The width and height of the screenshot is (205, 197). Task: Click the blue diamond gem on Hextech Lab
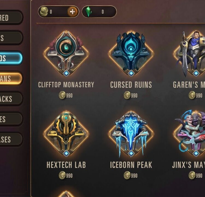66,153
